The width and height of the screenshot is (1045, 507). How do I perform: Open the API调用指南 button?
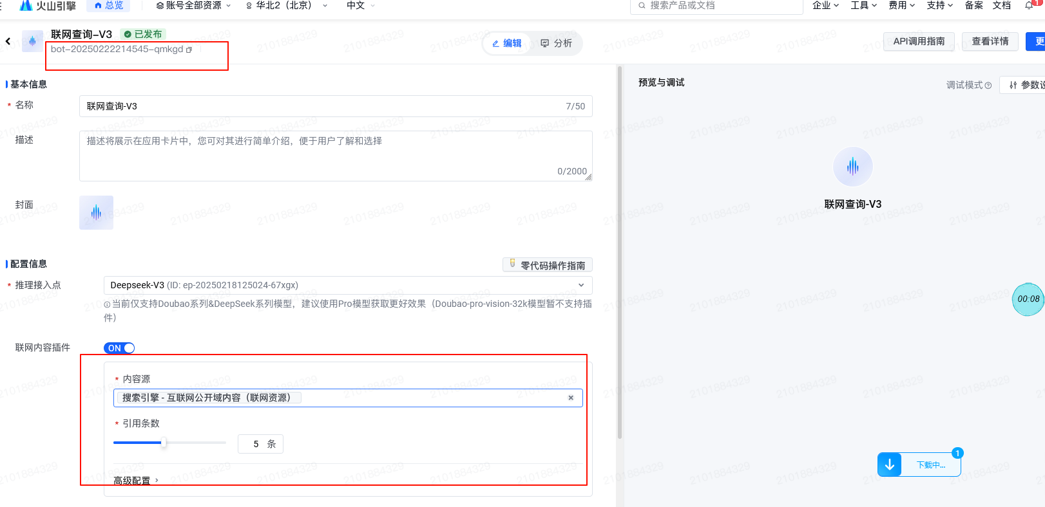click(x=919, y=41)
